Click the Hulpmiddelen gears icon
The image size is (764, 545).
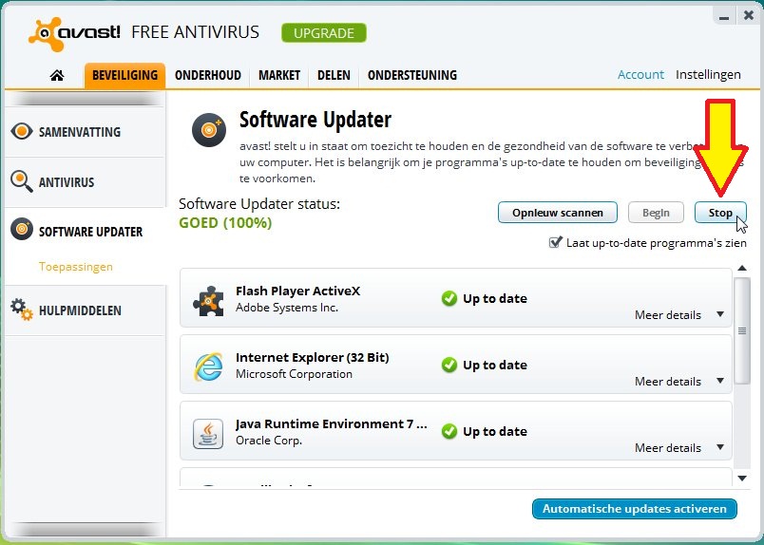click(x=22, y=310)
